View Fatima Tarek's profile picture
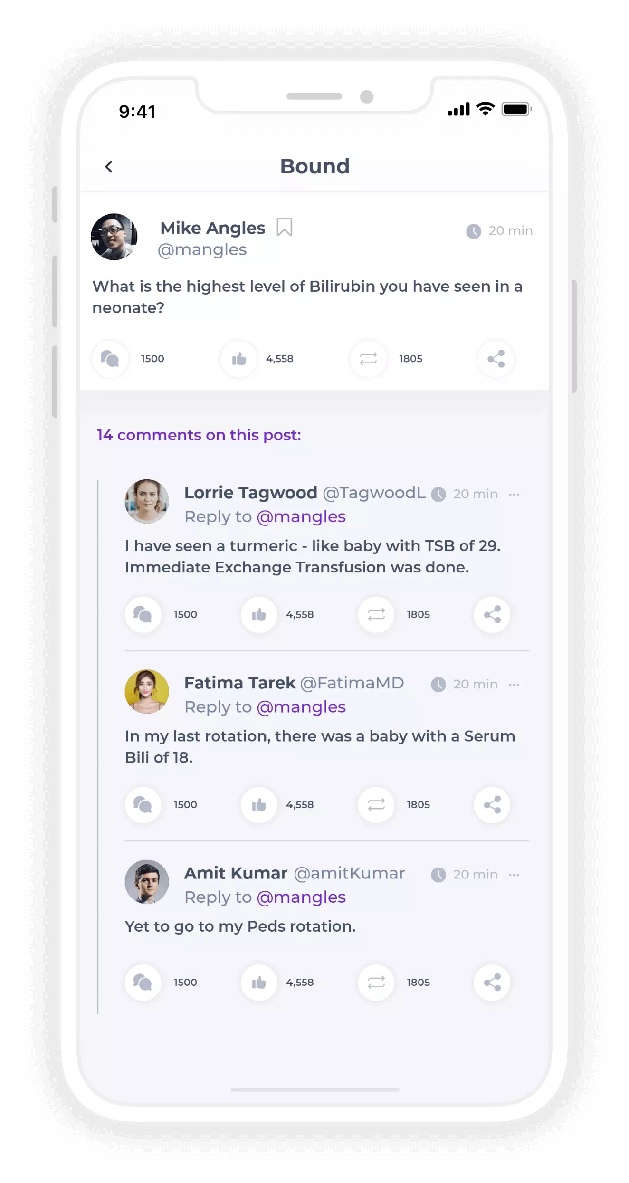 tap(147, 692)
